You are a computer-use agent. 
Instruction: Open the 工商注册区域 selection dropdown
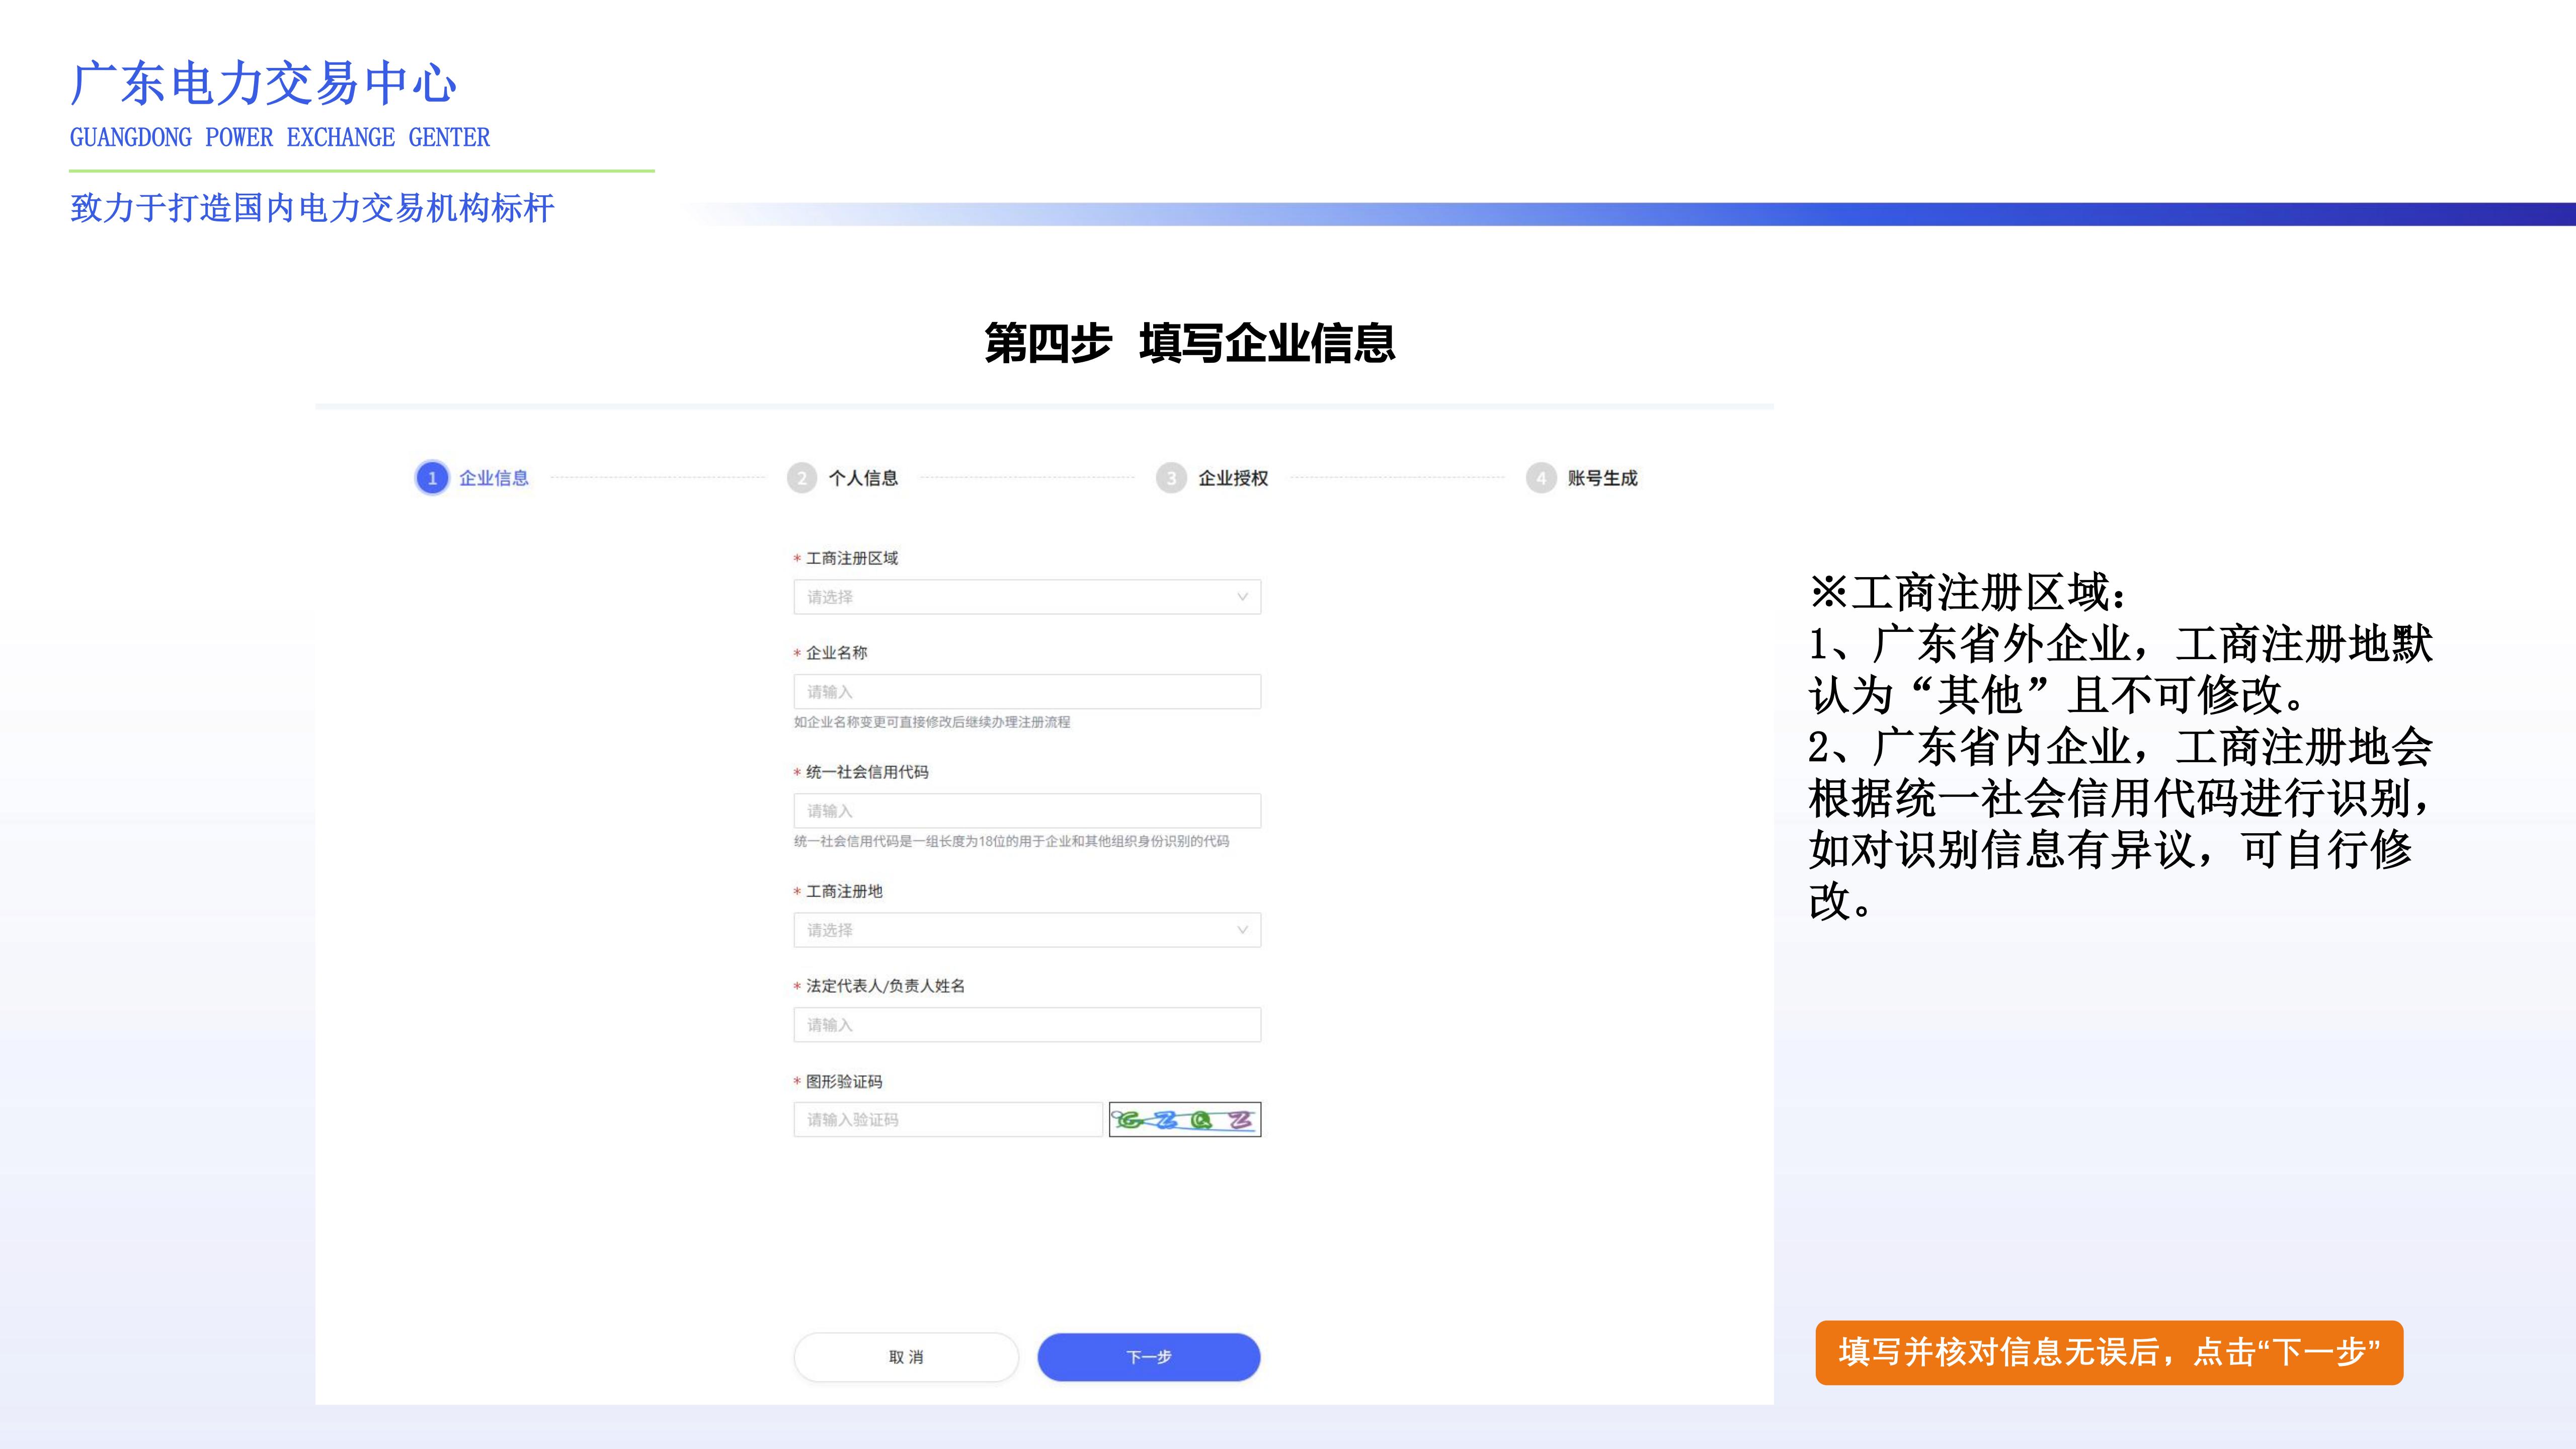[x=1025, y=597]
